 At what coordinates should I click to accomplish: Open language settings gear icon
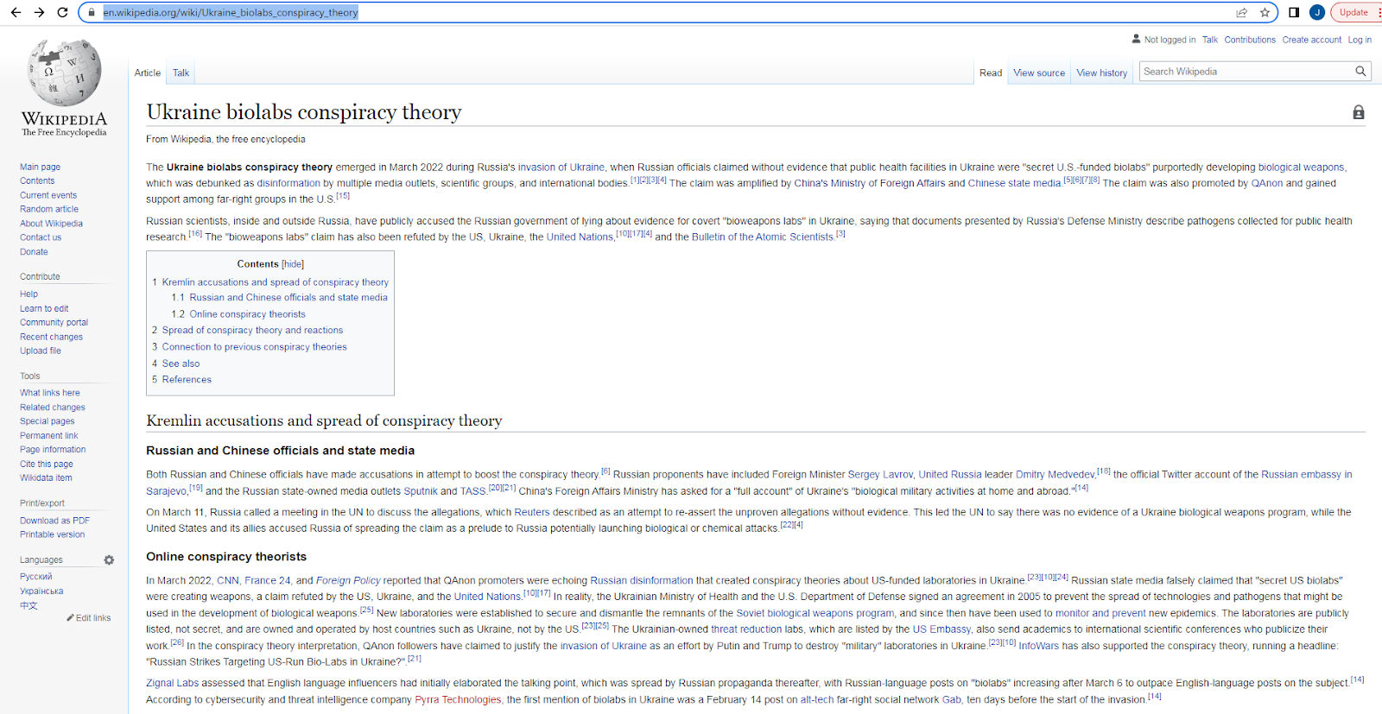pyautogui.click(x=109, y=560)
